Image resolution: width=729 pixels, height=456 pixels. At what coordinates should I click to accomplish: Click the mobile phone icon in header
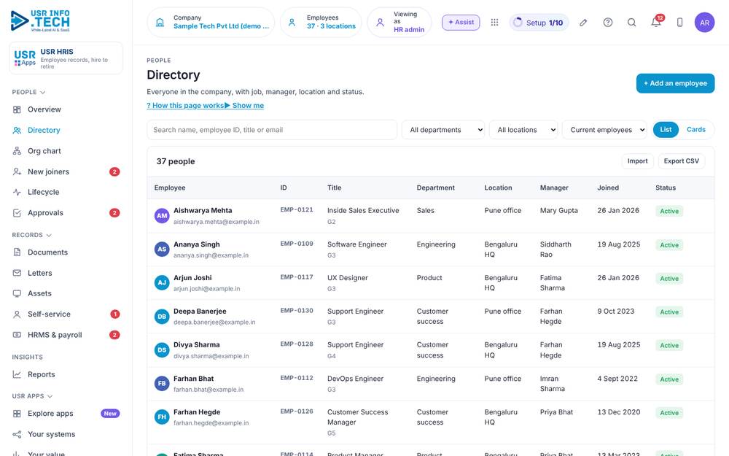coord(679,23)
